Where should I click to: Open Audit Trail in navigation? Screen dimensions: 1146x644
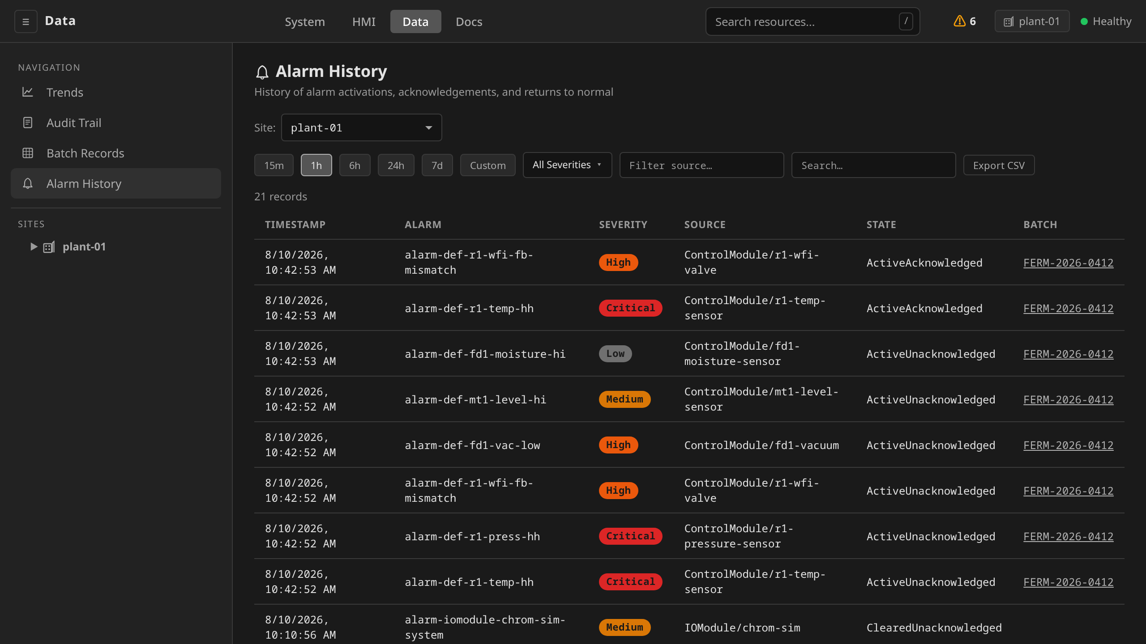click(x=116, y=123)
